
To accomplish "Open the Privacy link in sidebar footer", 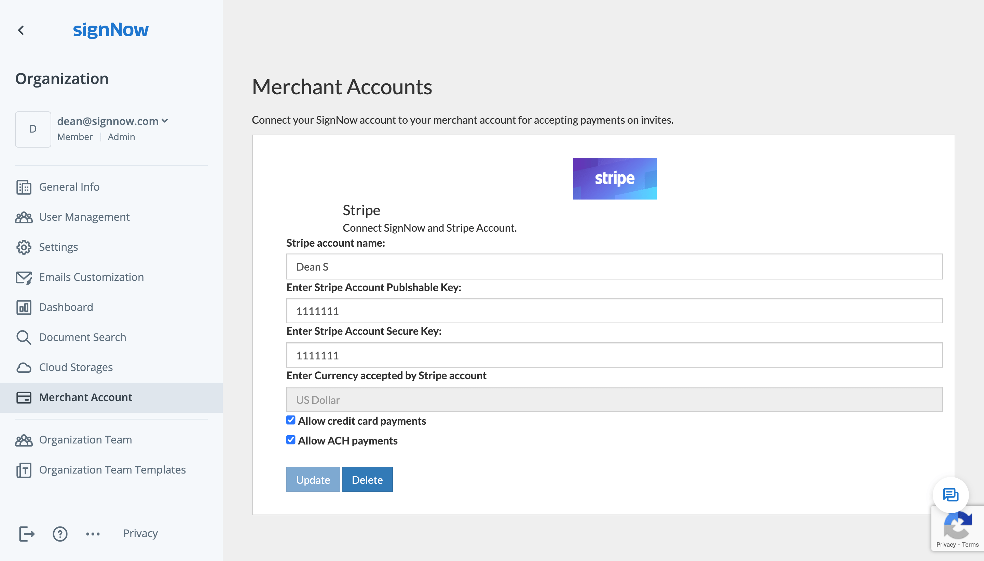I will click(140, 533).
